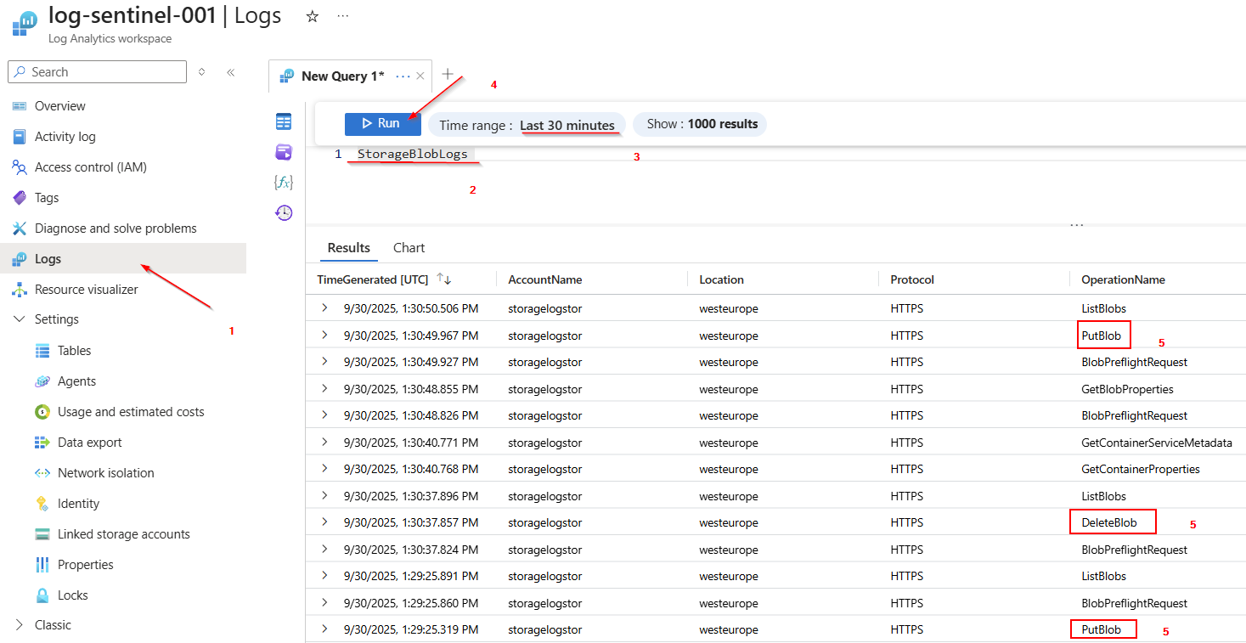This screenshot has width=1246, height=643.
Task: Open the tables icon in query sidebar
Action: [284, 121]
